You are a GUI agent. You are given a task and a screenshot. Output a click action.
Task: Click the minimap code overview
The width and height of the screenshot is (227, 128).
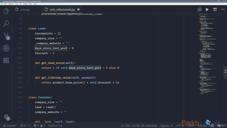pyautogui.click(x=208, y=54)
